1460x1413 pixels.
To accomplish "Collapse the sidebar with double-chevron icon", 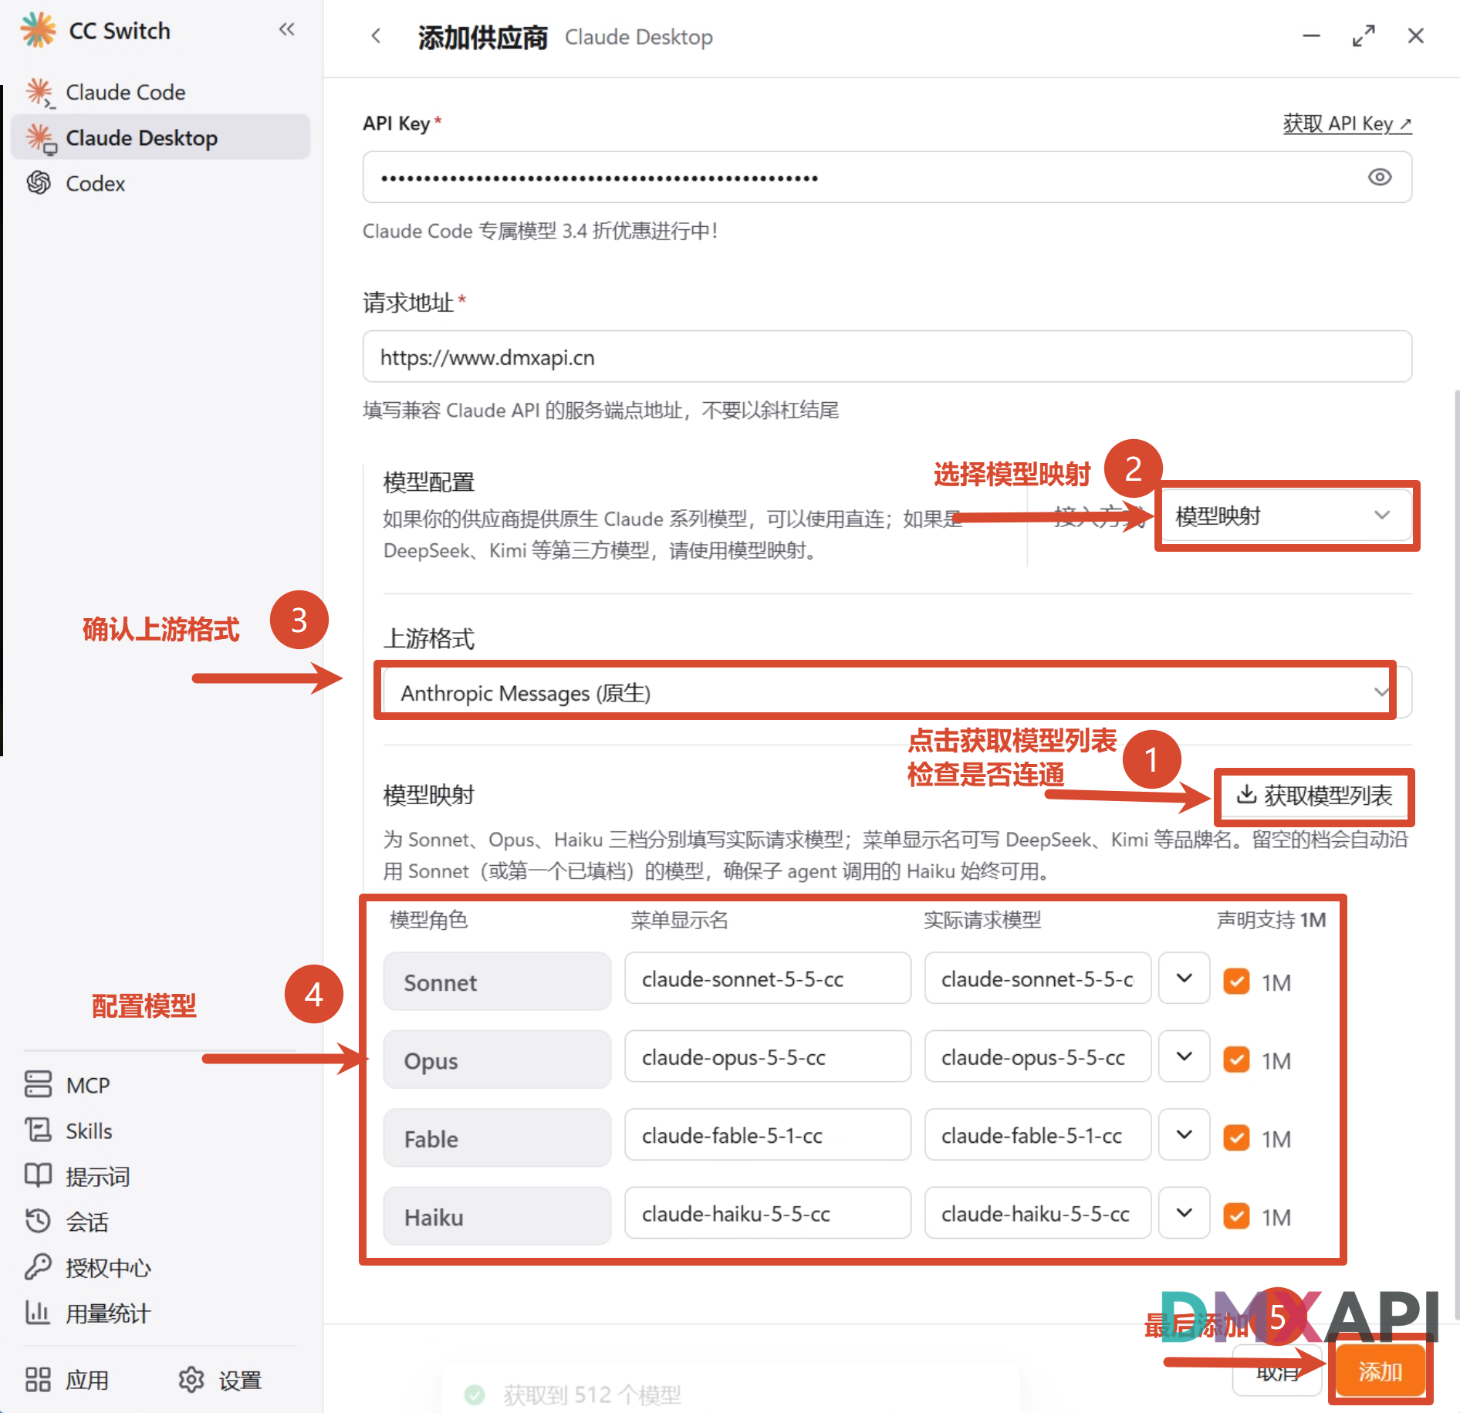I will [287, 30].
